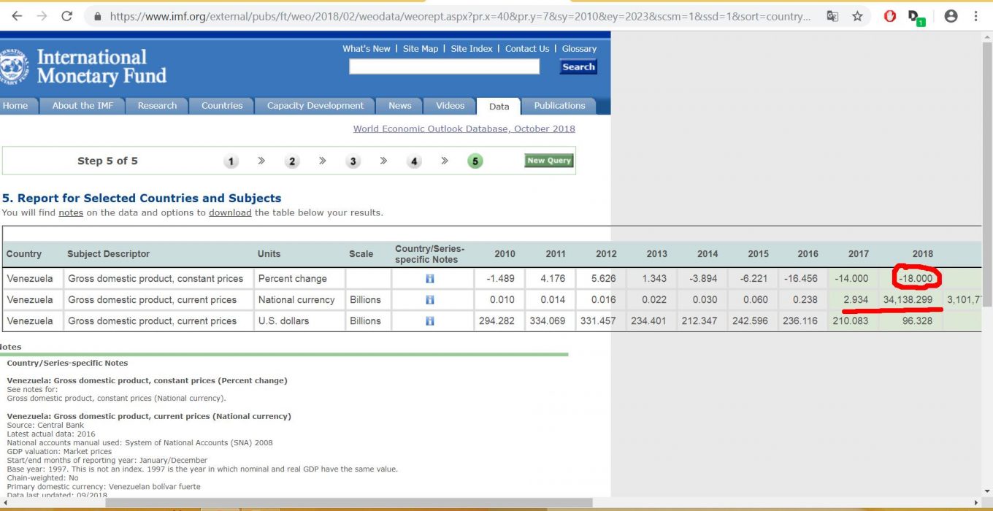This screenshot has height=511, width=993.
Task: Click the IMF logo emblem
Action: pos(12,66)
